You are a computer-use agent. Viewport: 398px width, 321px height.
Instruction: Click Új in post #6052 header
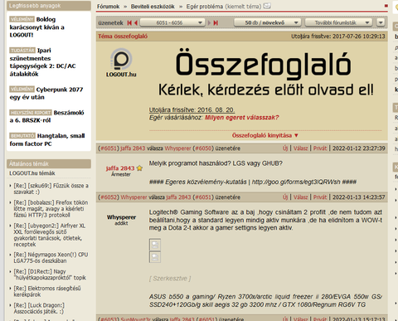click(x=285, y=197)
